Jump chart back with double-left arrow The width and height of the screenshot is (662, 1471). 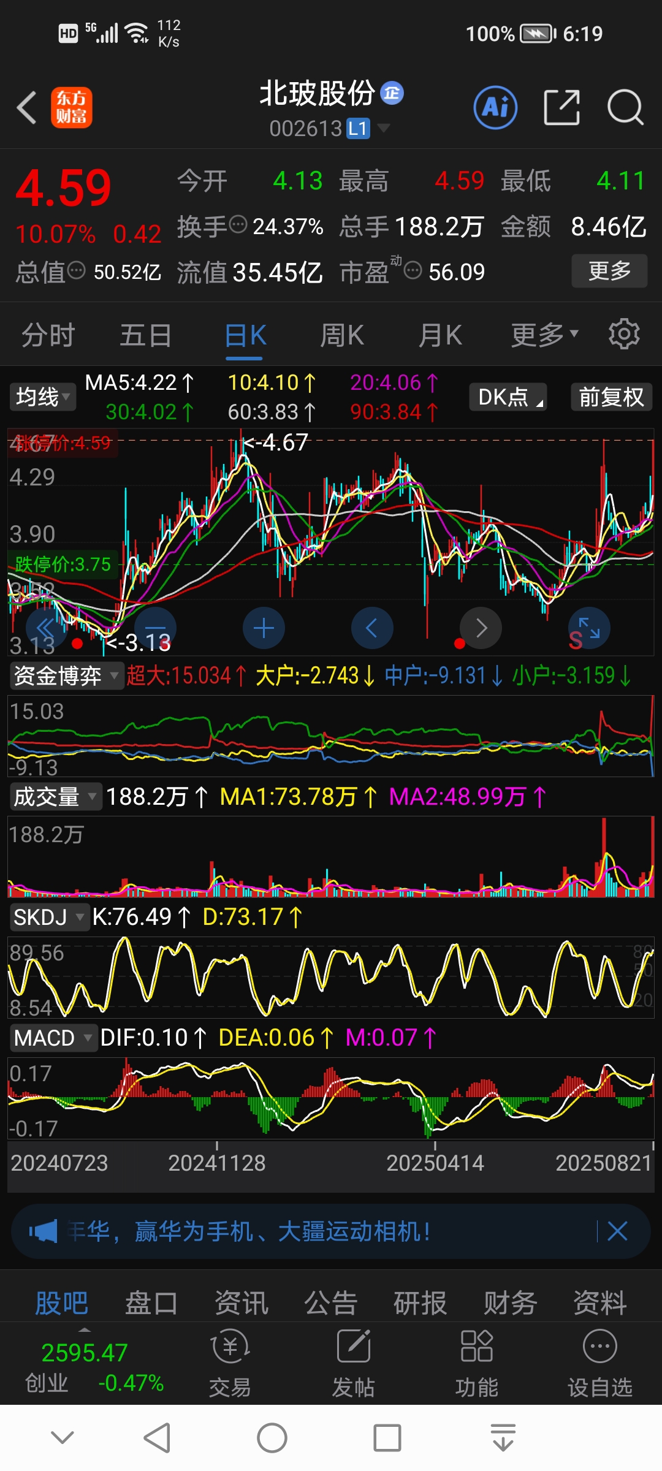[x=46, y=628]
